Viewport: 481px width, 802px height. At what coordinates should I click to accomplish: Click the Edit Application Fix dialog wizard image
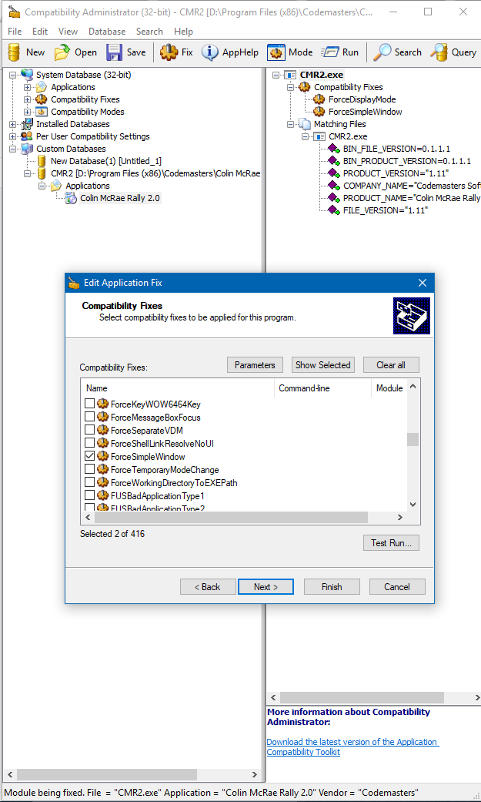click(412, 316)
